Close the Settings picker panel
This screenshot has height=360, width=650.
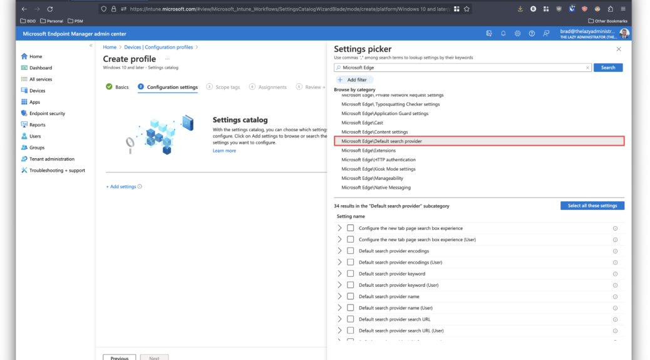click(619, 49)
